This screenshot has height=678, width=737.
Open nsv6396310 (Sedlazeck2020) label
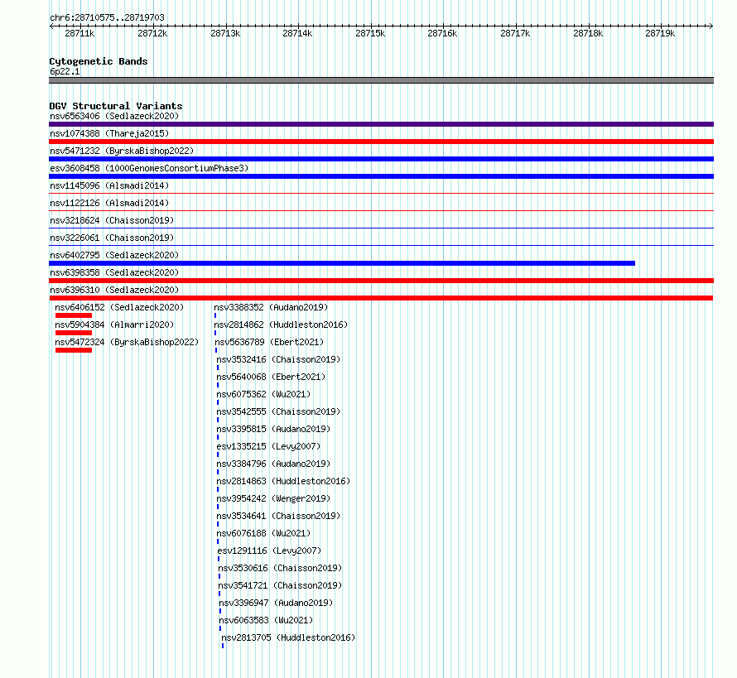[114, 290]
